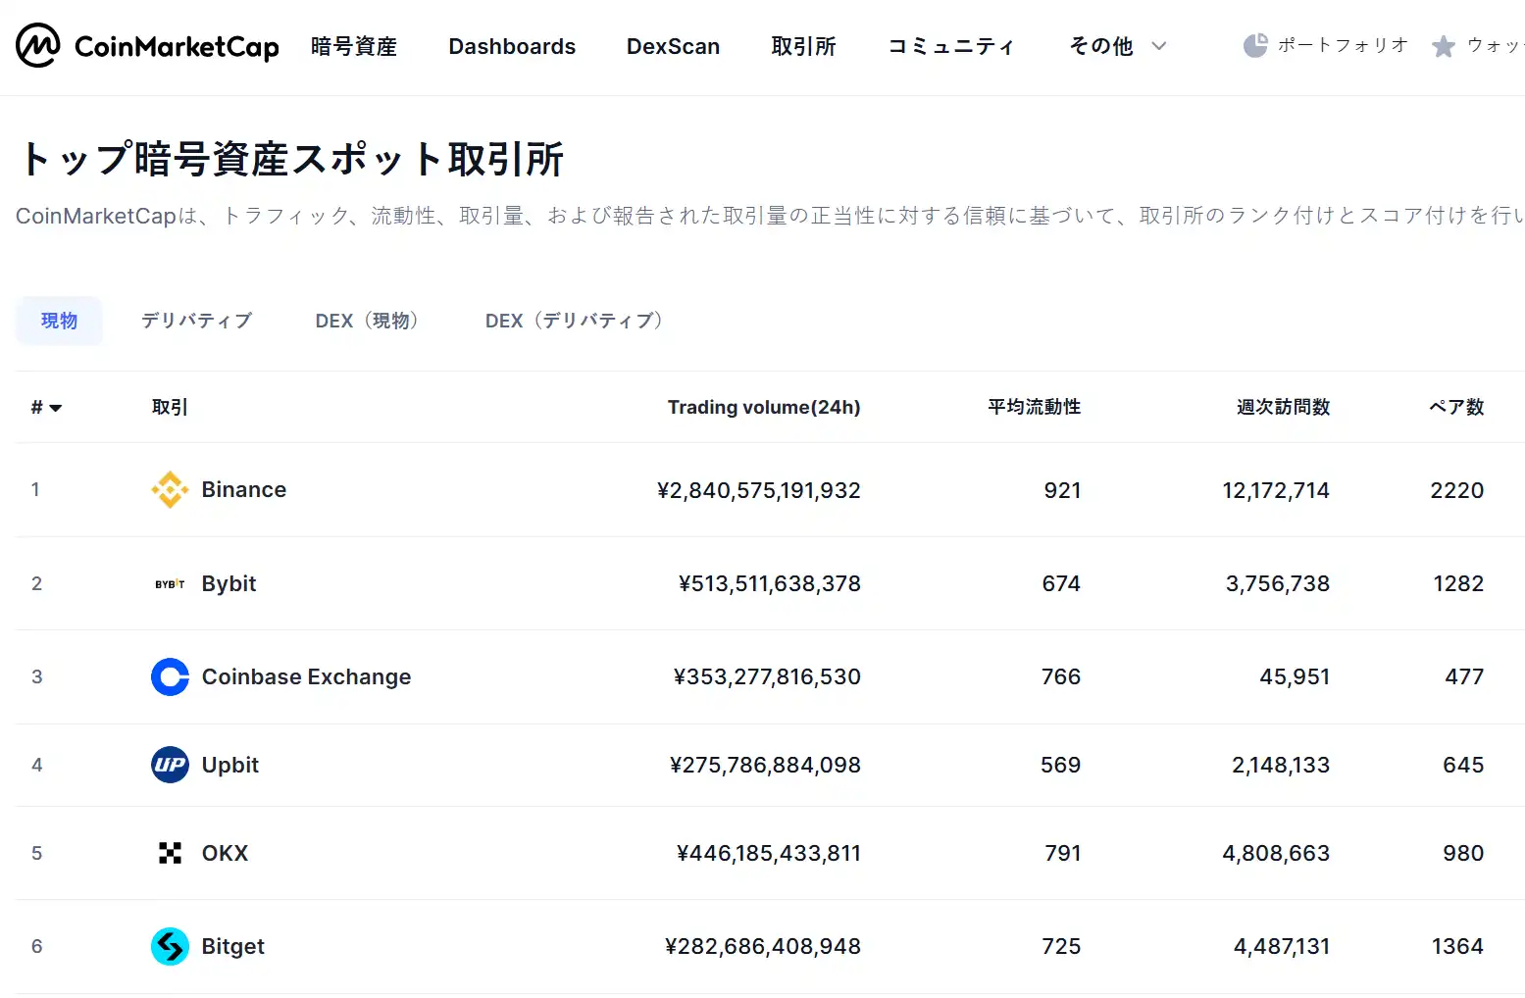This screenshot has height=998, width=1525.
Task: Click Bybit pair count 1282
Action: (1458, 583)
